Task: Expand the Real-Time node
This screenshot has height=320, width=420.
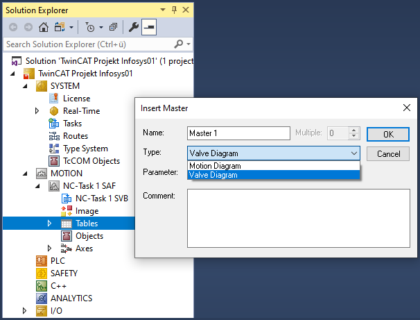Action: [37, 111]
